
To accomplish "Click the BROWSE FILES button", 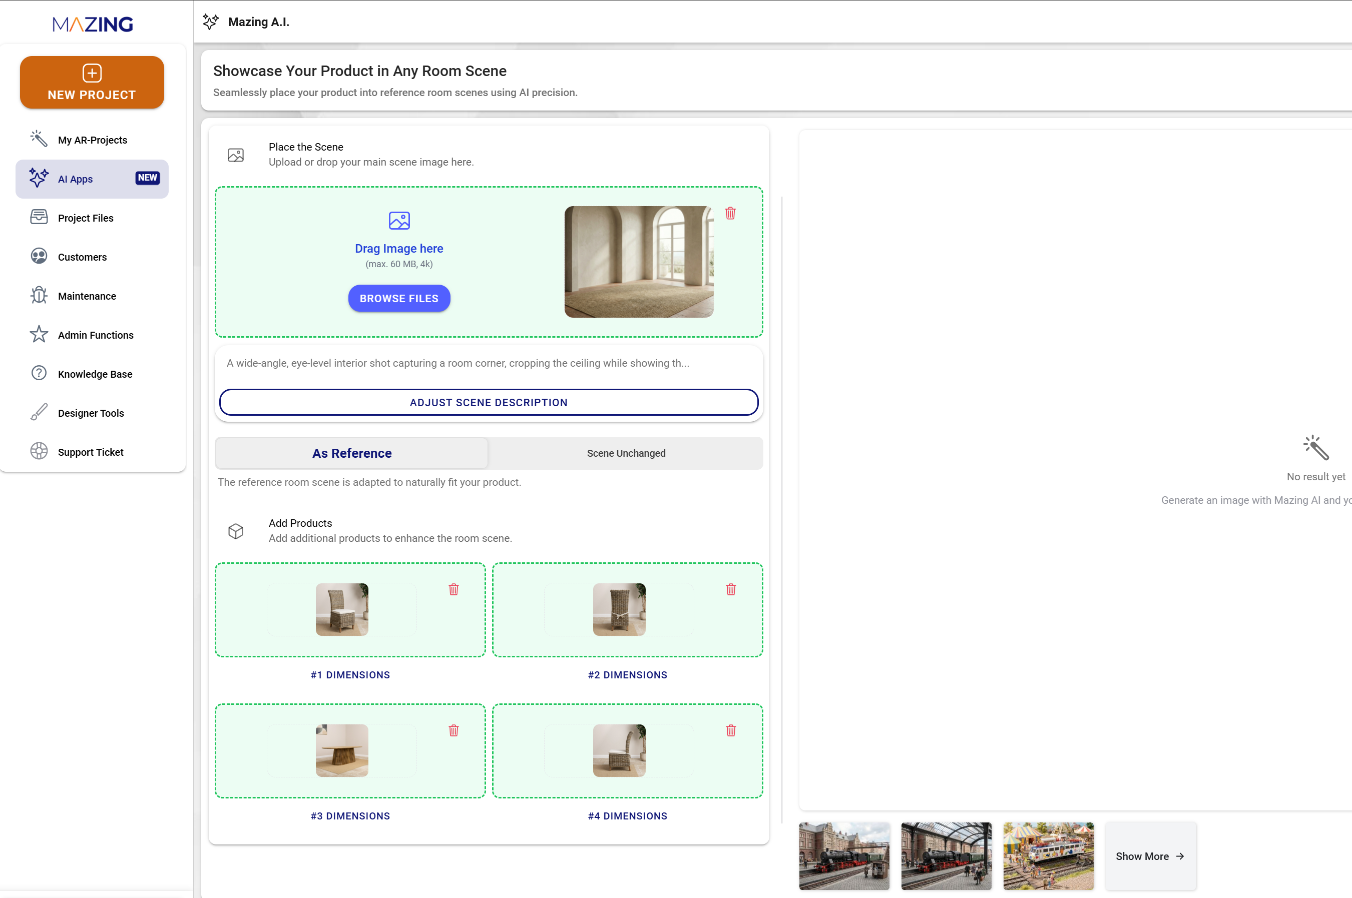I will (x=399, y=298).
